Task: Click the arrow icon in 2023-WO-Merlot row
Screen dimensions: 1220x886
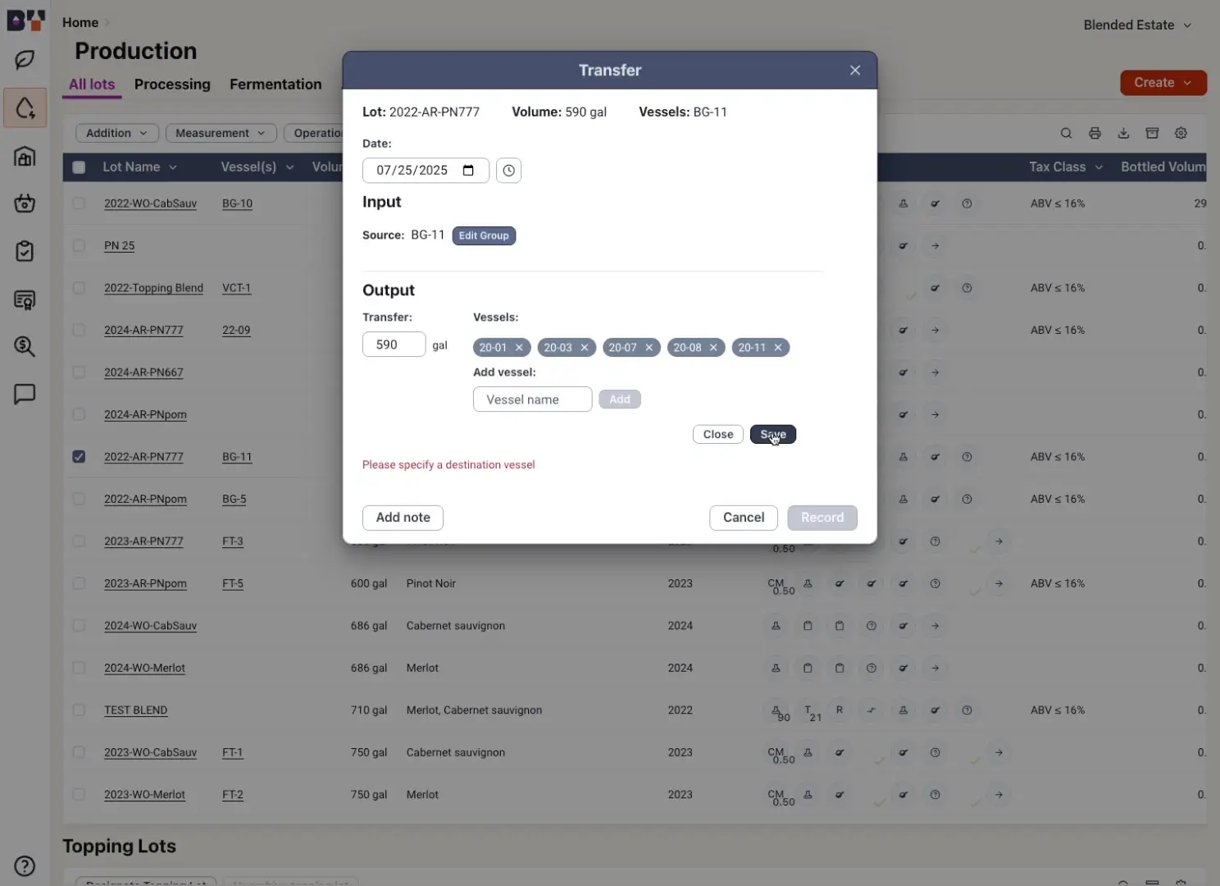Action: click(999, 794)
